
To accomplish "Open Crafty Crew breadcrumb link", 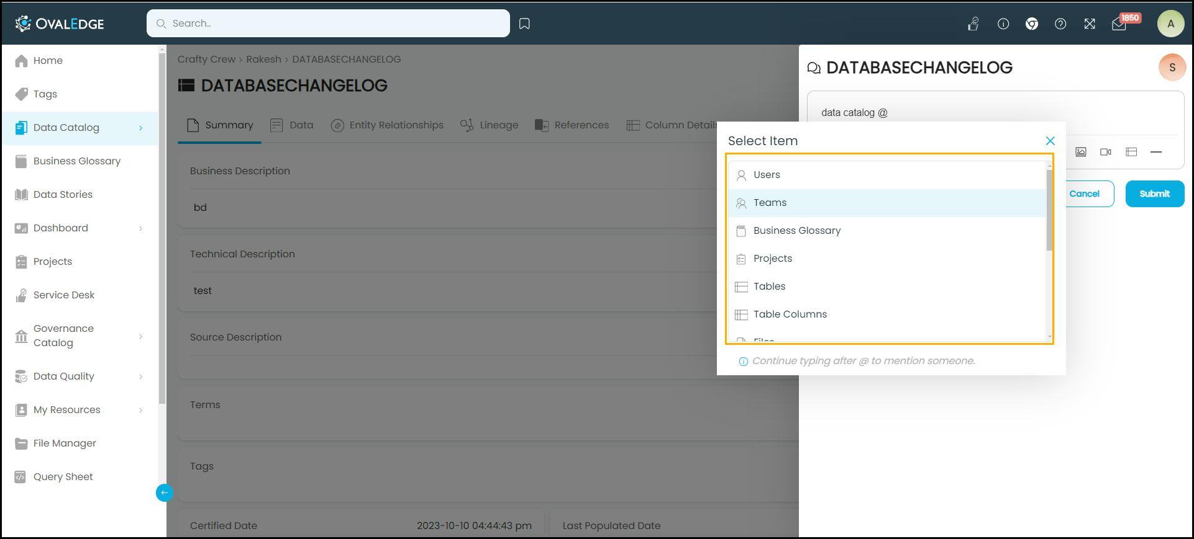I will tap(206, 60).
